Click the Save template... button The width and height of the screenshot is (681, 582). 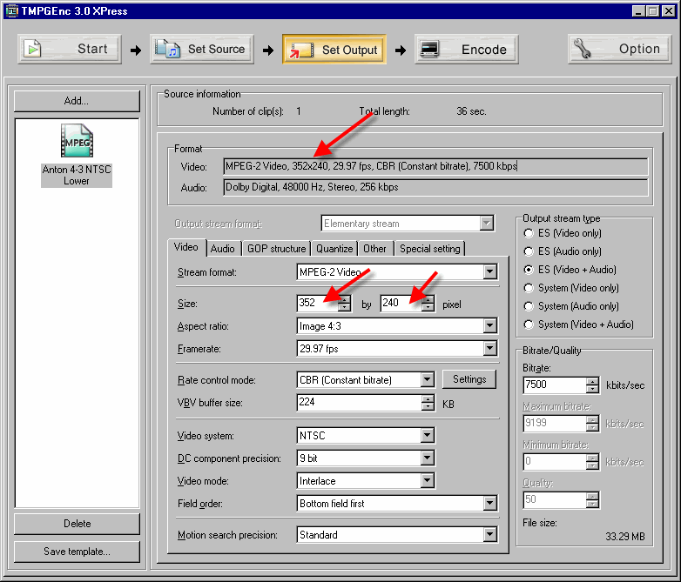(x=77, y=552)
